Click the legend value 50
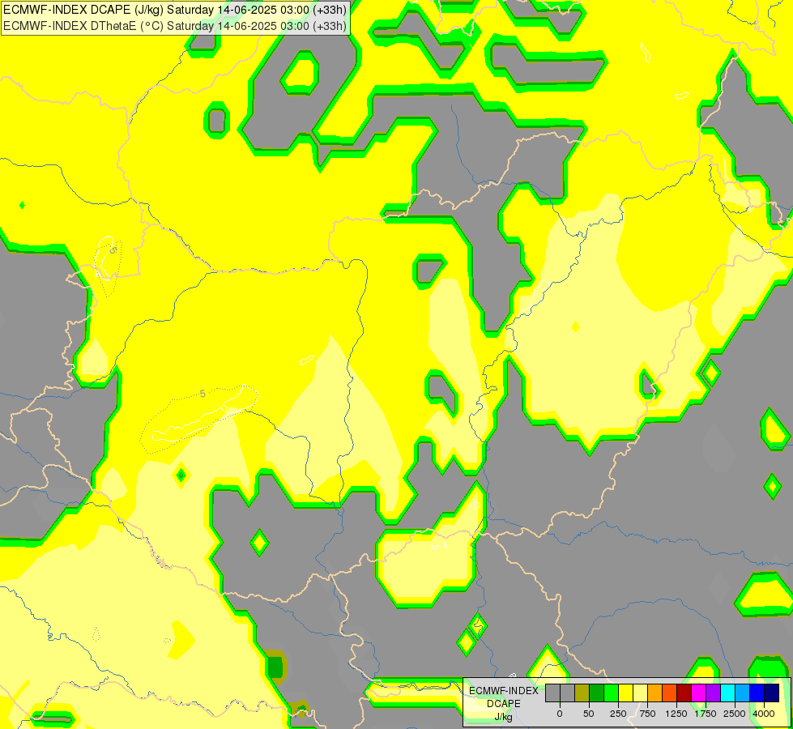793x729 pixels. click(589, 714)
